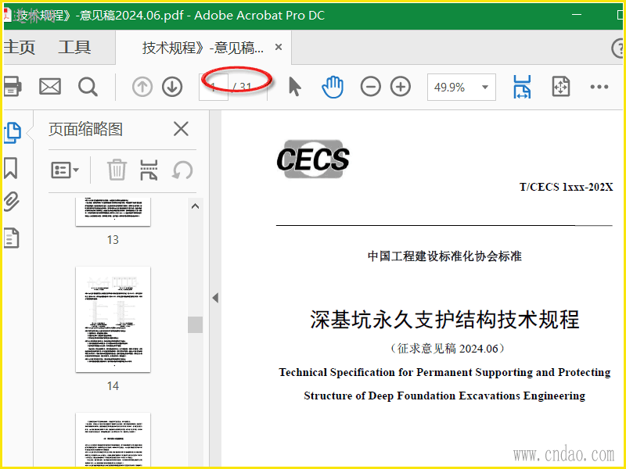
Task: Delete selected page trash icon
Action: 117,170
